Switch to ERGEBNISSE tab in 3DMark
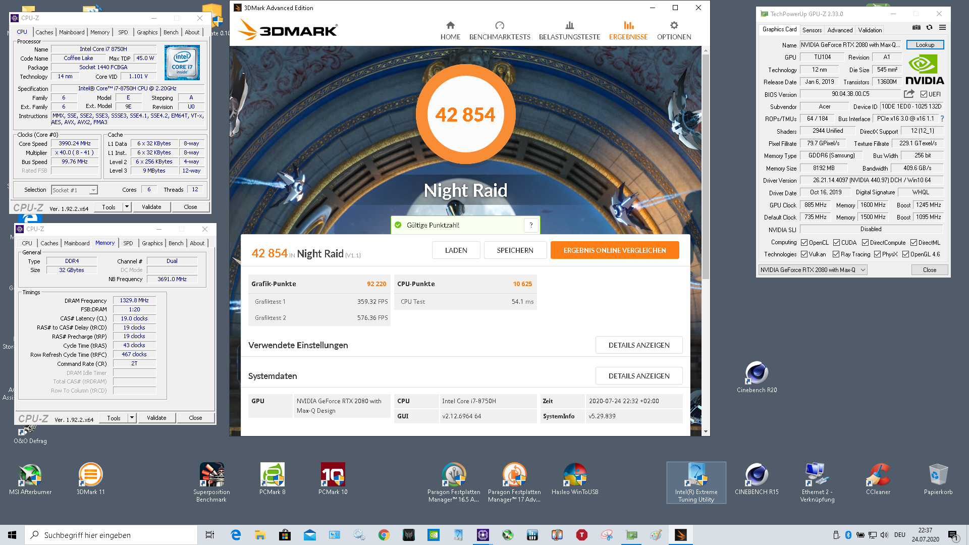 click(x=628, y=31)
